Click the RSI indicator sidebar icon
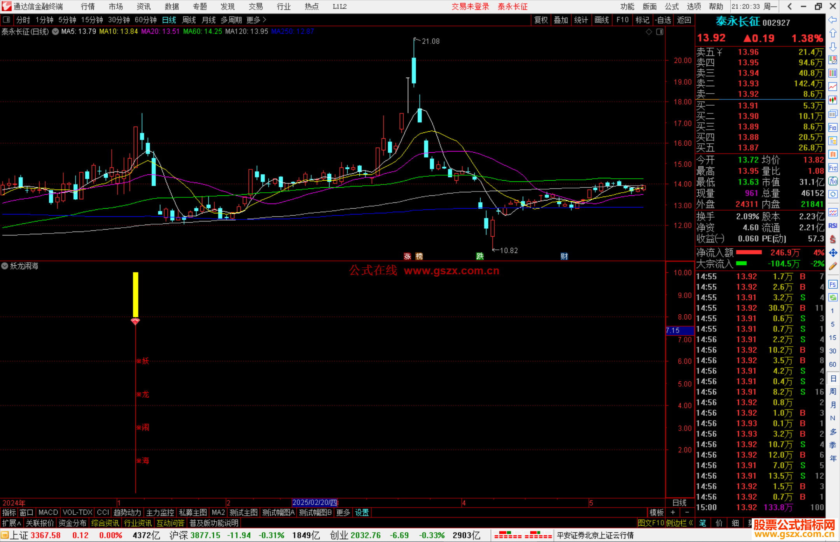Image resolution: width=840 pixels, height=542 pixels. (833, 226)
